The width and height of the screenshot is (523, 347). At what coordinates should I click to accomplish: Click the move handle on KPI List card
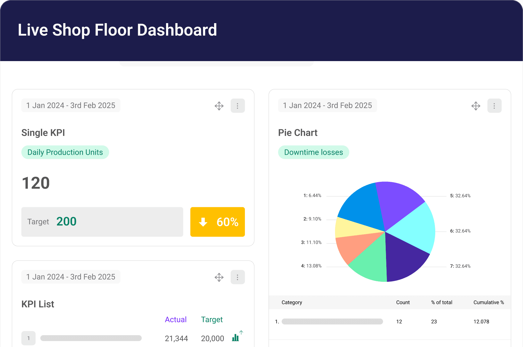coord(219,277)
